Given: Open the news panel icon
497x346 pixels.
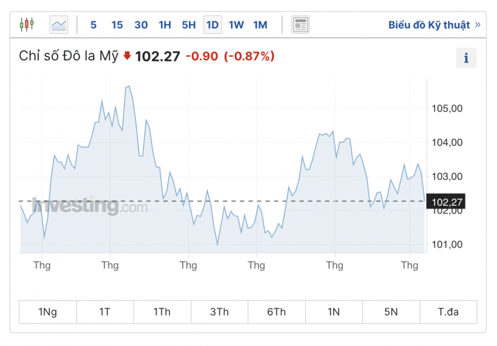Looking at the screenshot, I should 301,25.
